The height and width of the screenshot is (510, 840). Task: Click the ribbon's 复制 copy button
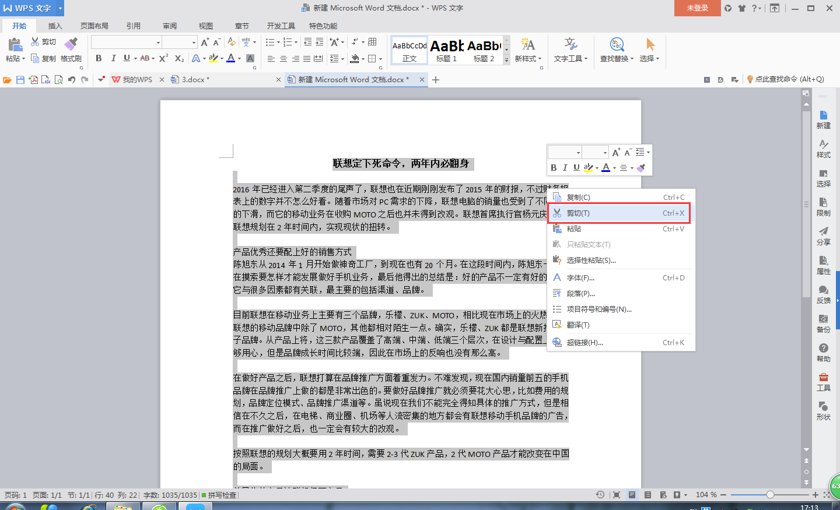tap(44, 58)
